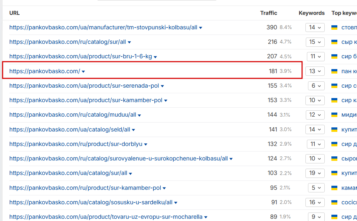Open 10 keywords dropdown for surovyalenue kolbasu row
Viewport: 357px width, 221px height.
315,159
